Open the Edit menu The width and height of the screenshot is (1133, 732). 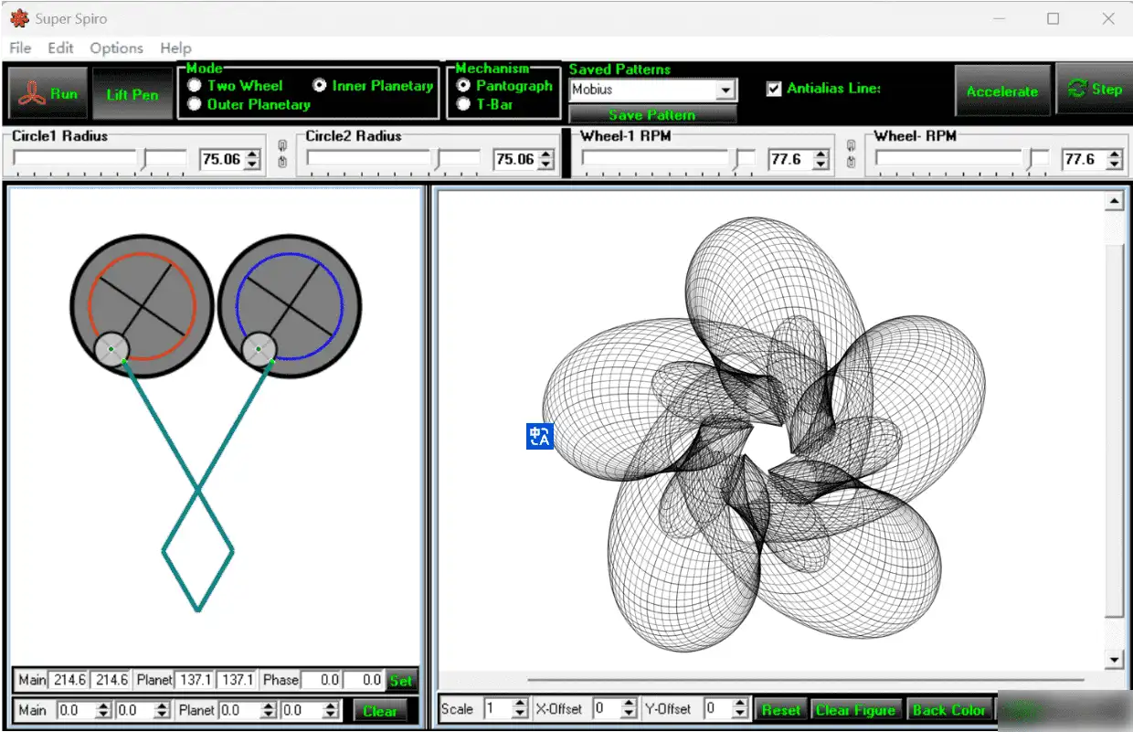point(60,48)
